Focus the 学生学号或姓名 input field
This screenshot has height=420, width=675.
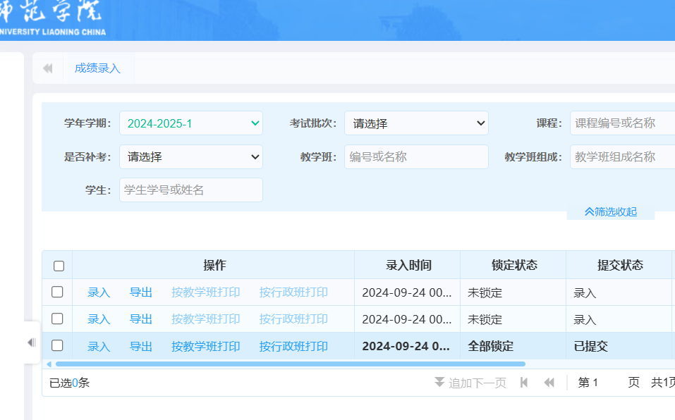coord(191,190)
